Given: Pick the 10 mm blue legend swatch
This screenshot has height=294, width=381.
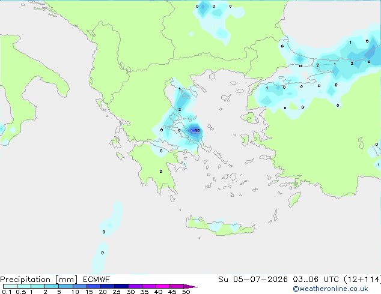Looking at the screenshot, I should (x=79, y=286).
